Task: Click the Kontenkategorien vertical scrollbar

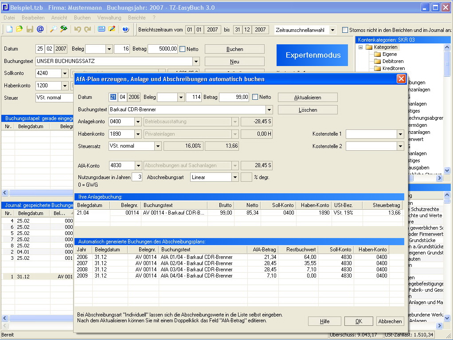Action: [447, 64]
